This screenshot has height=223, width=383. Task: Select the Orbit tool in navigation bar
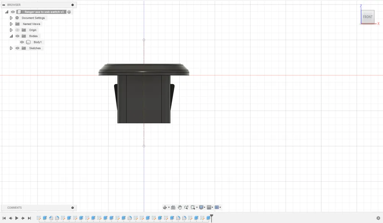165,207
